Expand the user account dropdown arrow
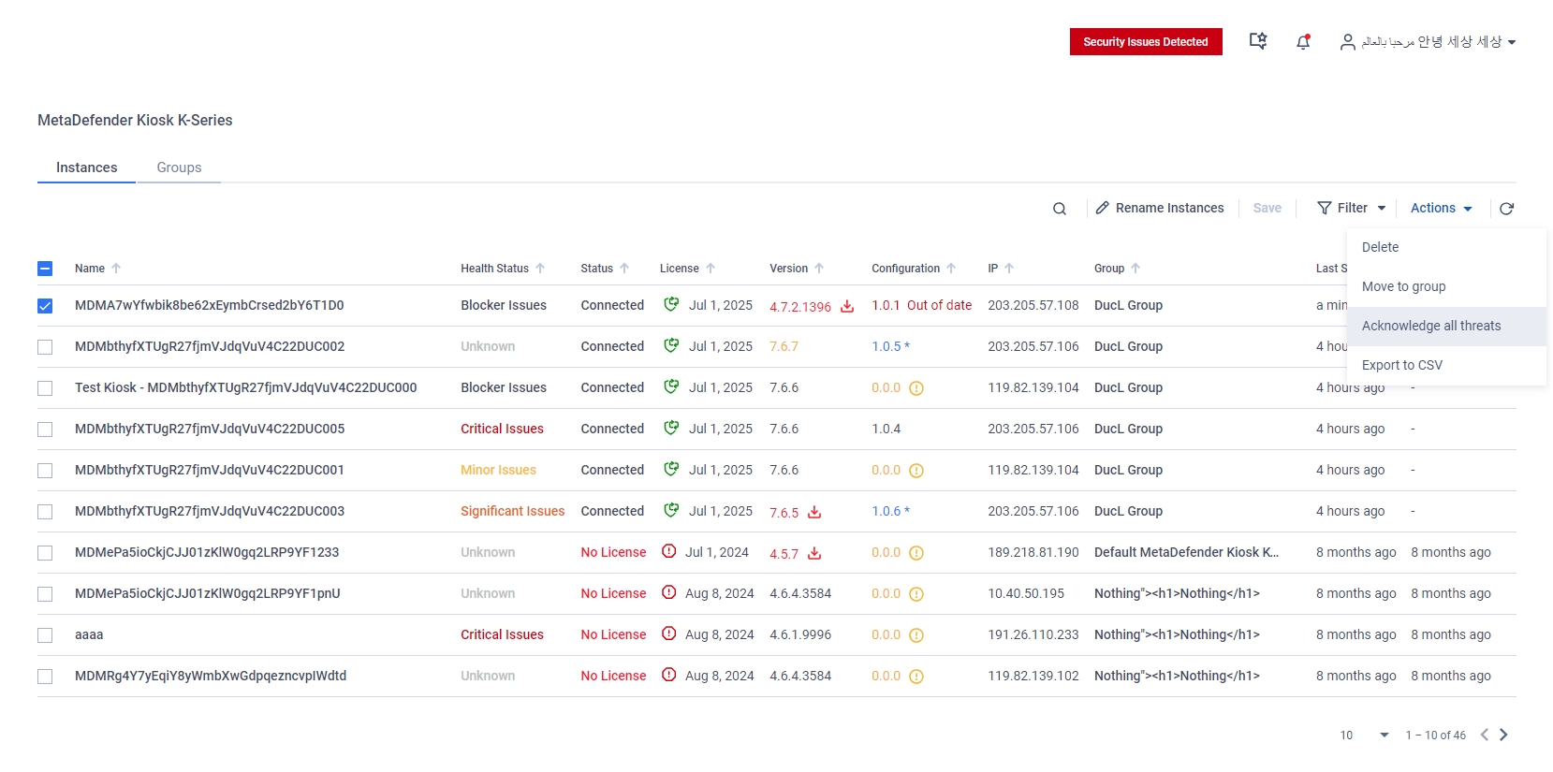Viewport: 1553px width, 772px height. coord(1512,42)
